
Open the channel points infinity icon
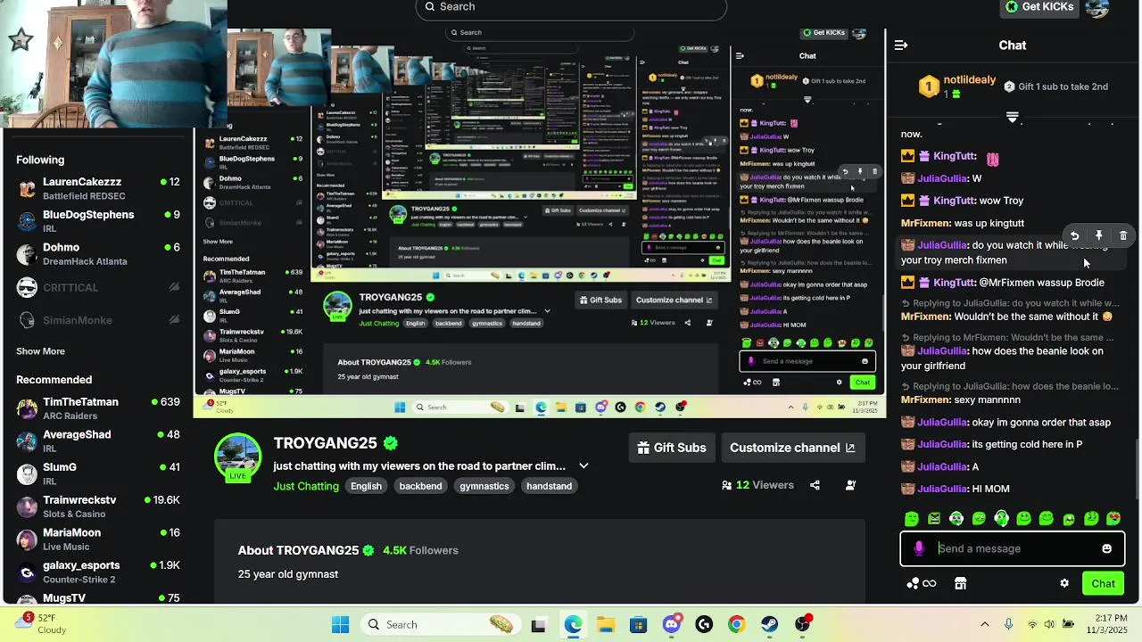922,583
